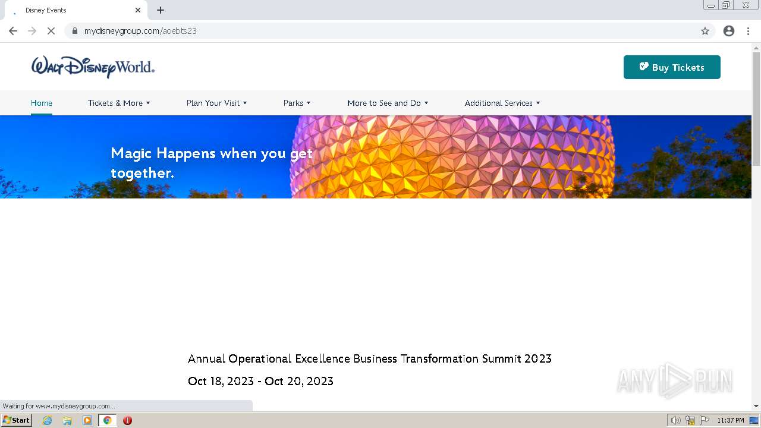761x428 pixels.
Task: Click the vertical scrollbar thumb
Action: 756,108
